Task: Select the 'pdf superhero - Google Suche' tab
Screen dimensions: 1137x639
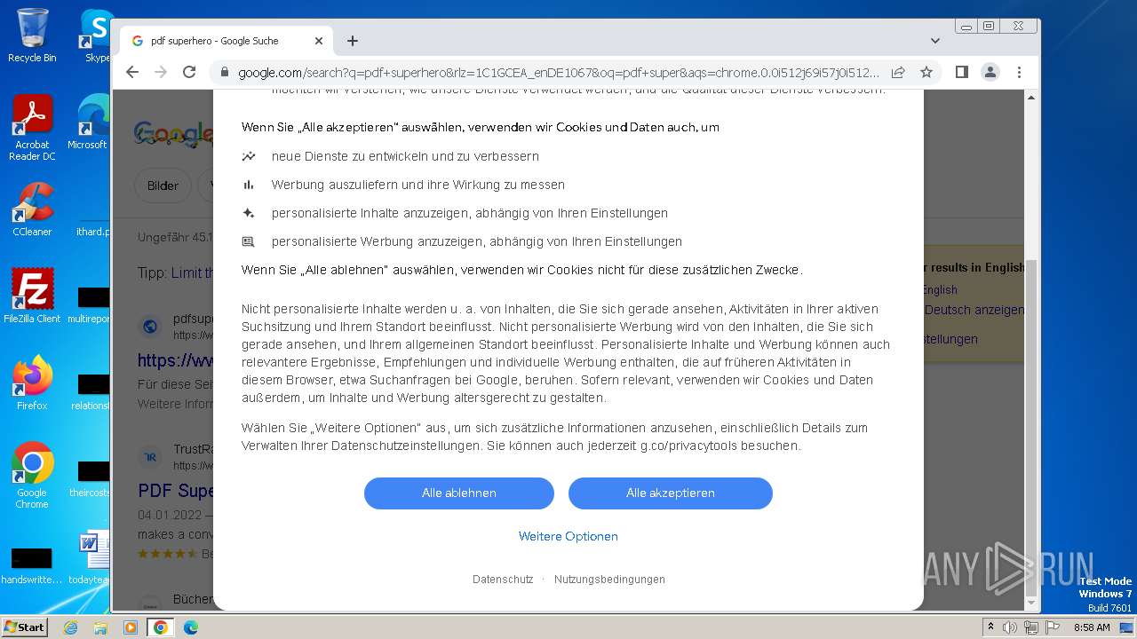Action: pyautogui.click(x=227, y=41)
